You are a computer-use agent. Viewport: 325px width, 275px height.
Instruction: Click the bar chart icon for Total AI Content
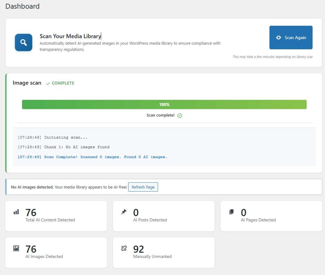pos(16,212)
